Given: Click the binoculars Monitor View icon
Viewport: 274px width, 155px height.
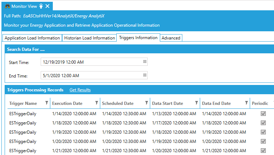Looking at the screenshot, I should coord(7,6).
